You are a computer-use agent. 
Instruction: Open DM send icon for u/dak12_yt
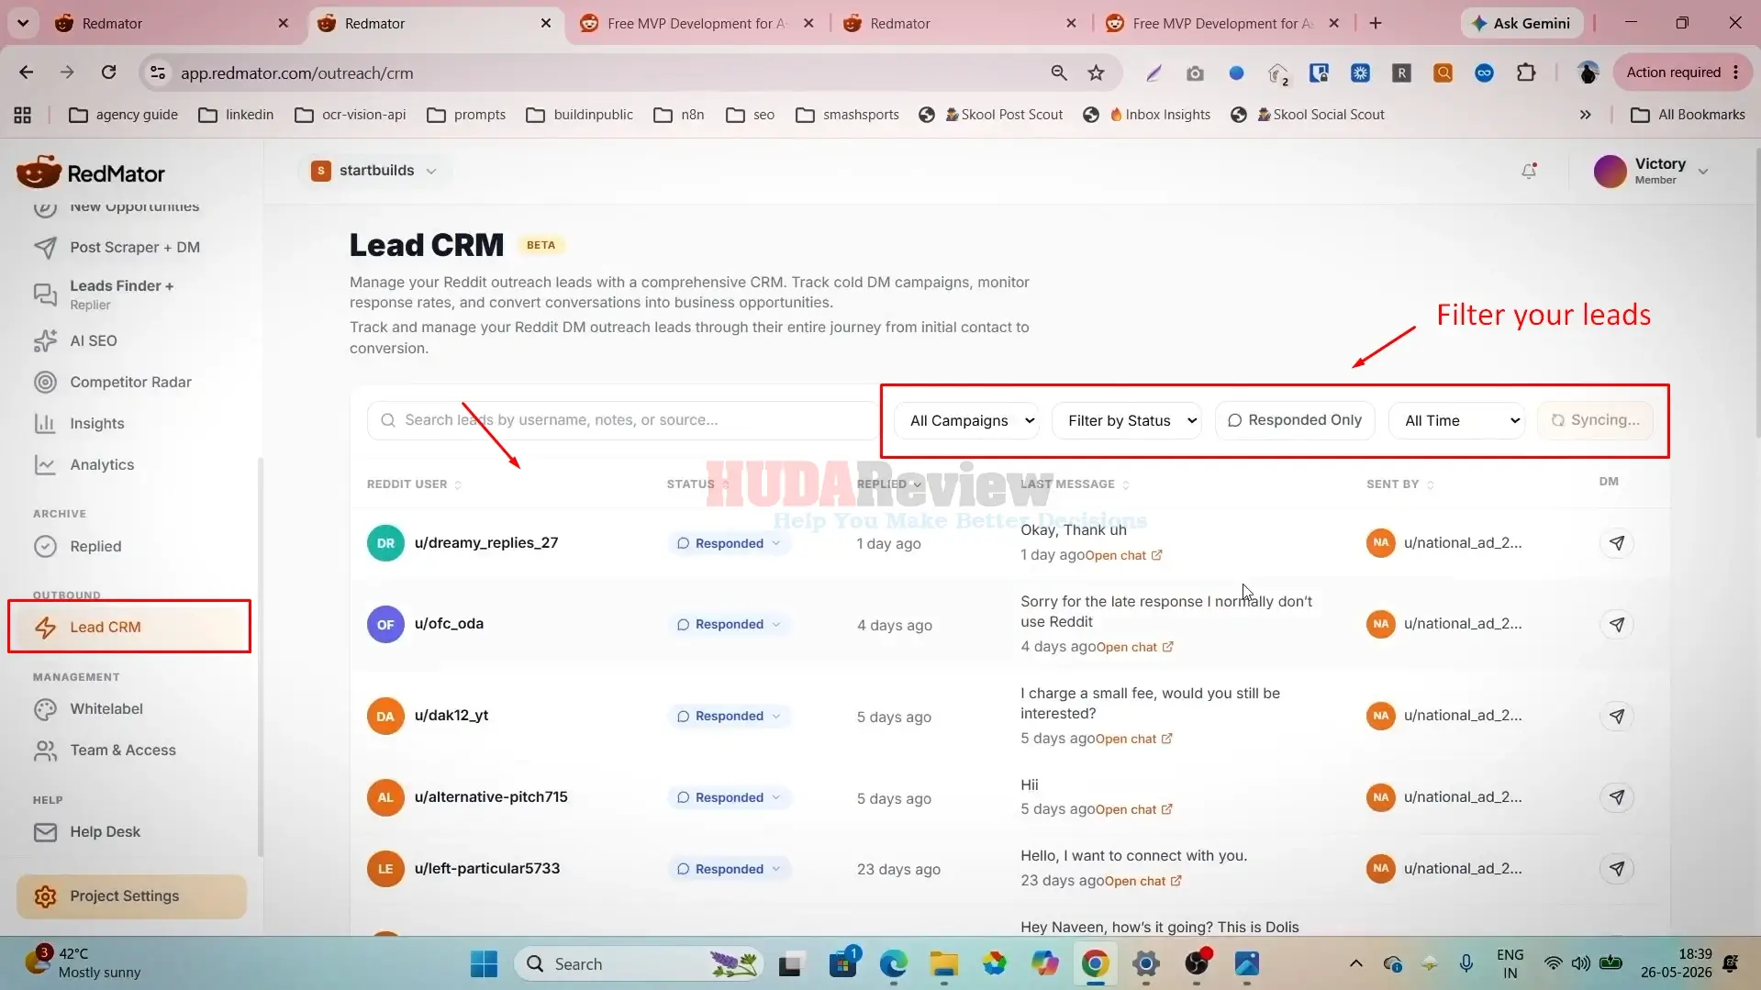tap(1616, 716)
